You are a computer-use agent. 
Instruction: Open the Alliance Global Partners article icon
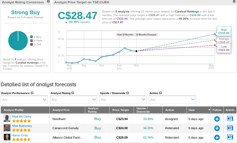pos(230,137)
